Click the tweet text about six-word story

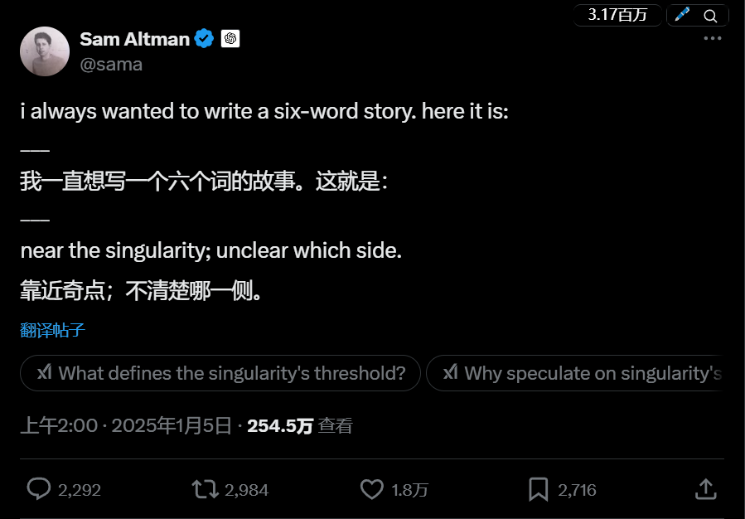click(x=265, y=112)
